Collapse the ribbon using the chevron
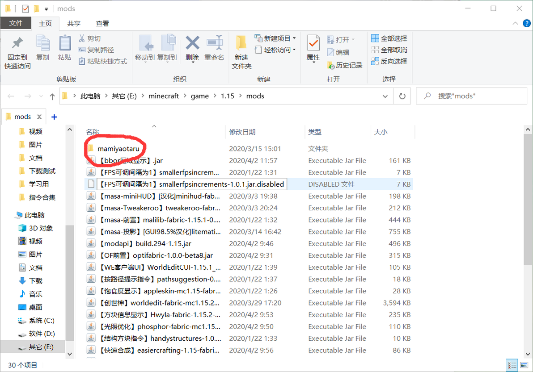The image size is (533, 372). tap(515, 23)
